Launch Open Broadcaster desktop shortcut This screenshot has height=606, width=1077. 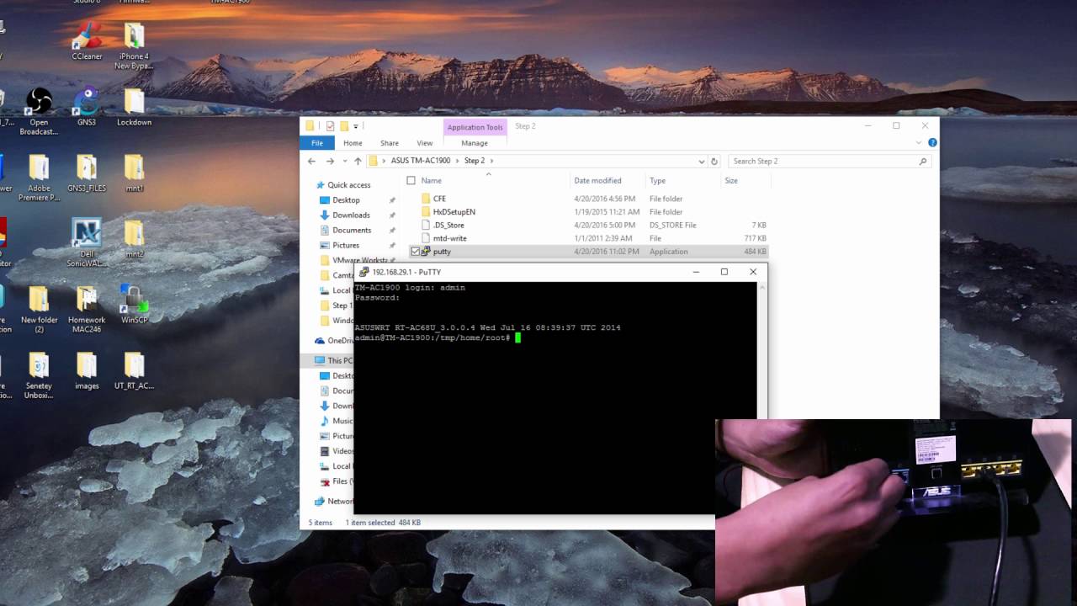(39, 113)
